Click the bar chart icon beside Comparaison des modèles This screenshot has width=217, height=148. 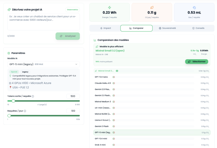click(95, 40)
